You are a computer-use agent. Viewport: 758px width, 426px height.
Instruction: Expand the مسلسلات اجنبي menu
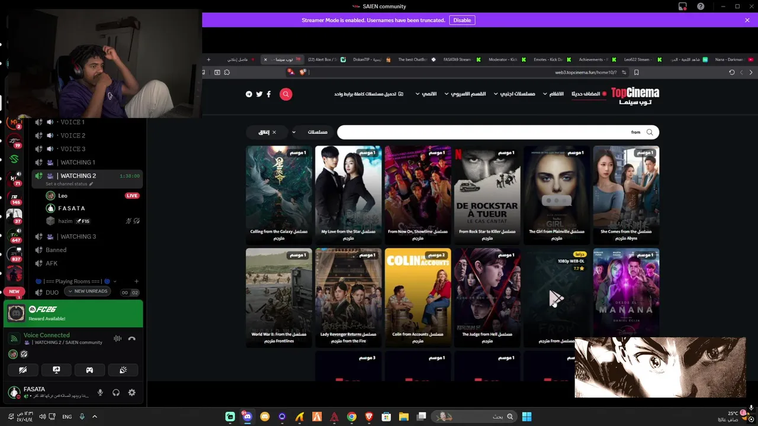click(514, 94)
